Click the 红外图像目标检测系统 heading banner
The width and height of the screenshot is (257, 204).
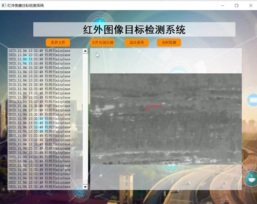click(134, 29)
